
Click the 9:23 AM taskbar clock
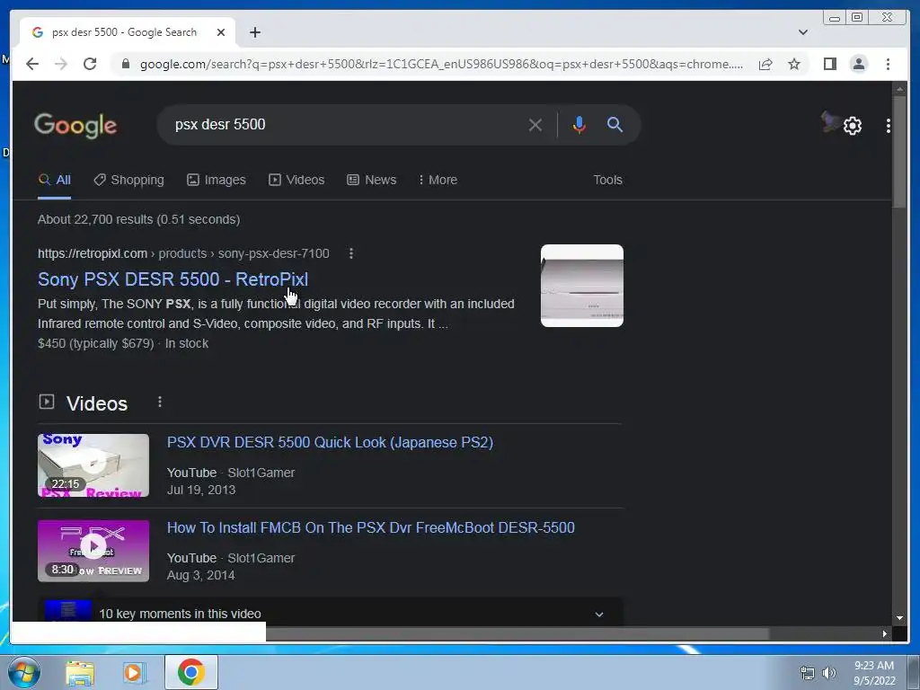click(x=874, y=673)
